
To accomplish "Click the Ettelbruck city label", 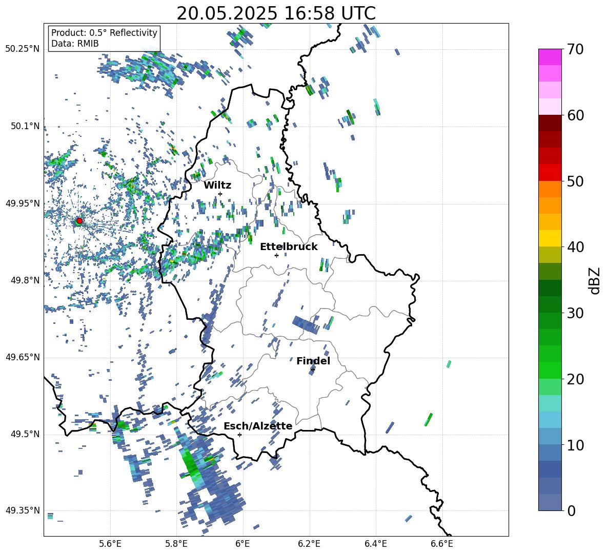I will [x=289, y=247].
